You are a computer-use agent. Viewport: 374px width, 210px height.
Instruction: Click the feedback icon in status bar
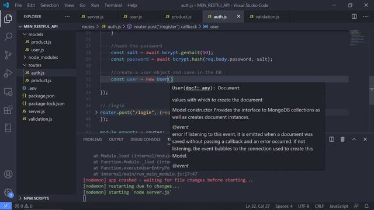[x=356, y=206]
